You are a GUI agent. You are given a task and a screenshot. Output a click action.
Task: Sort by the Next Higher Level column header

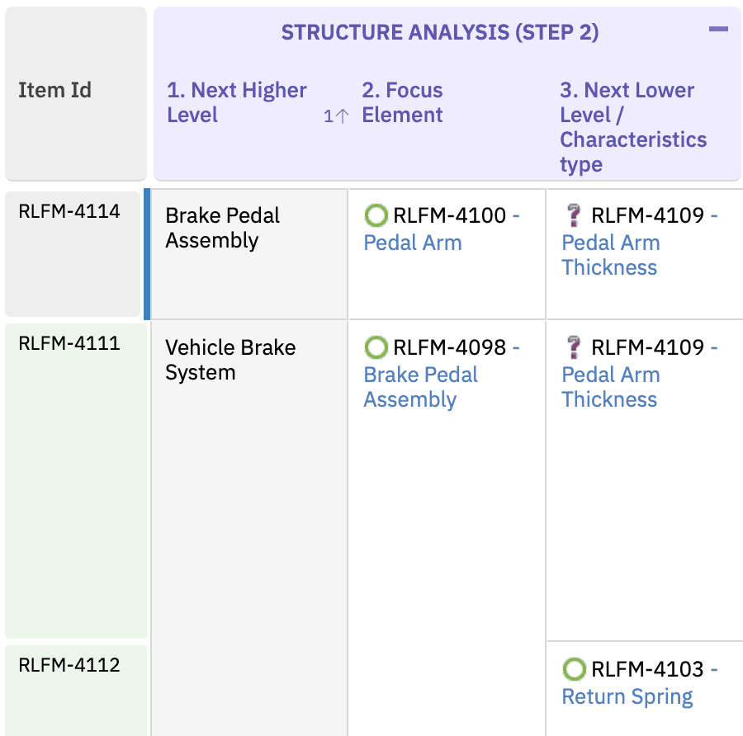237,103
